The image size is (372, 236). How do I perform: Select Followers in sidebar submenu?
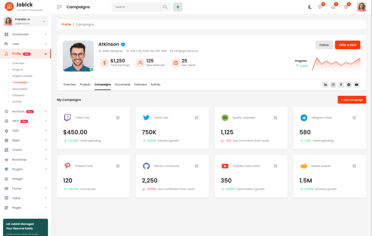tap(18, 95)
